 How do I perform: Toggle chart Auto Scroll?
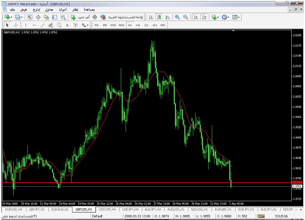pyautogui.click(x=196, y=17)
